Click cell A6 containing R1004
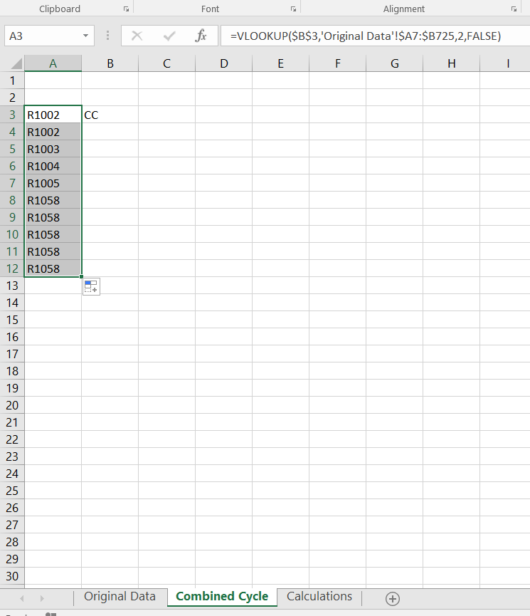 pyautogui.click(x=53, y=166)
